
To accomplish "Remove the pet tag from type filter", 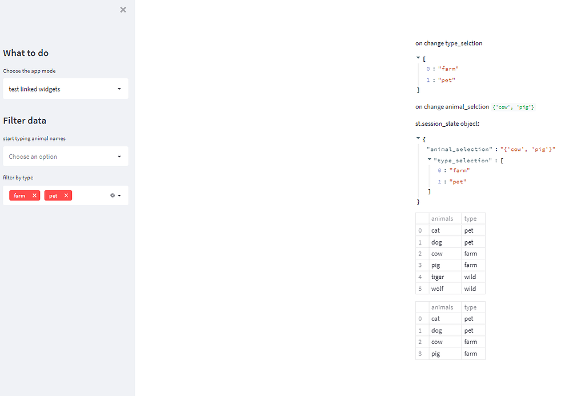I will coord(66,195).
